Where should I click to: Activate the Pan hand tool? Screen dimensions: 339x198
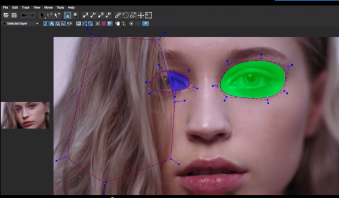pos(68,15)
